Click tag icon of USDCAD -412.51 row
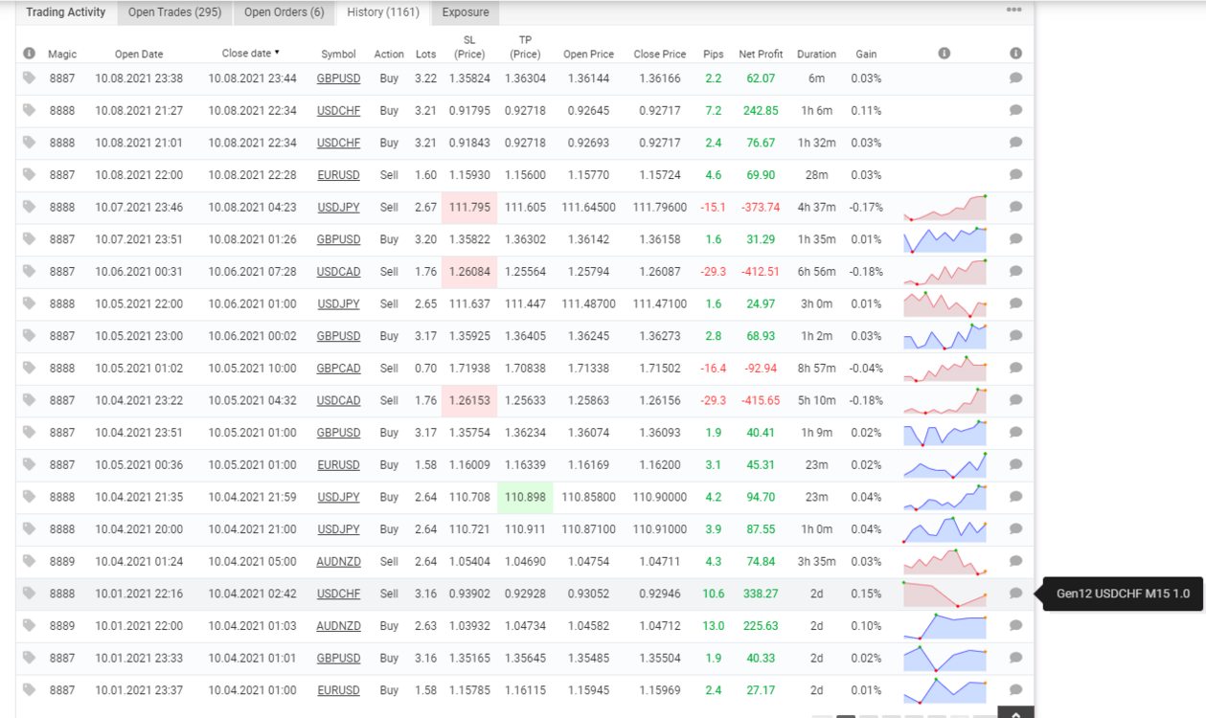1206x718 pixels. click(29, 271)
